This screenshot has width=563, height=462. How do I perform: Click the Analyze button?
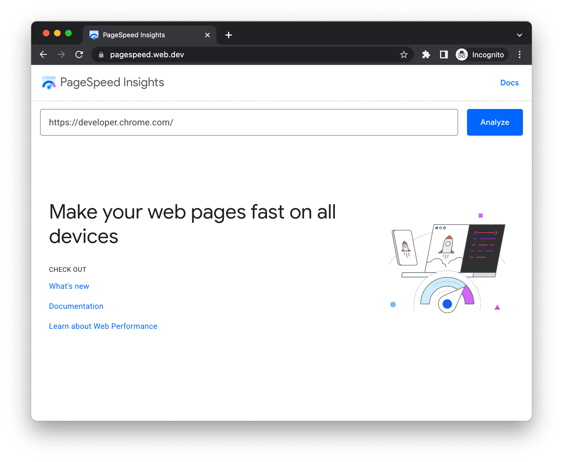point(495,122)
